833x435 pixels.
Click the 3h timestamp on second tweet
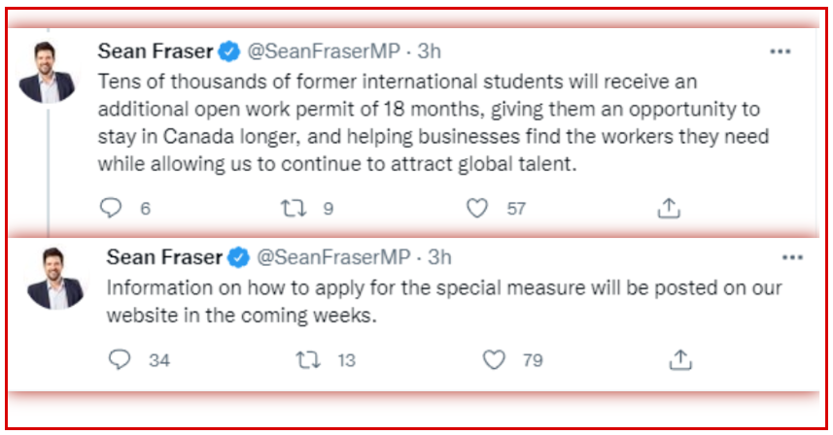(x=440, y=257)
